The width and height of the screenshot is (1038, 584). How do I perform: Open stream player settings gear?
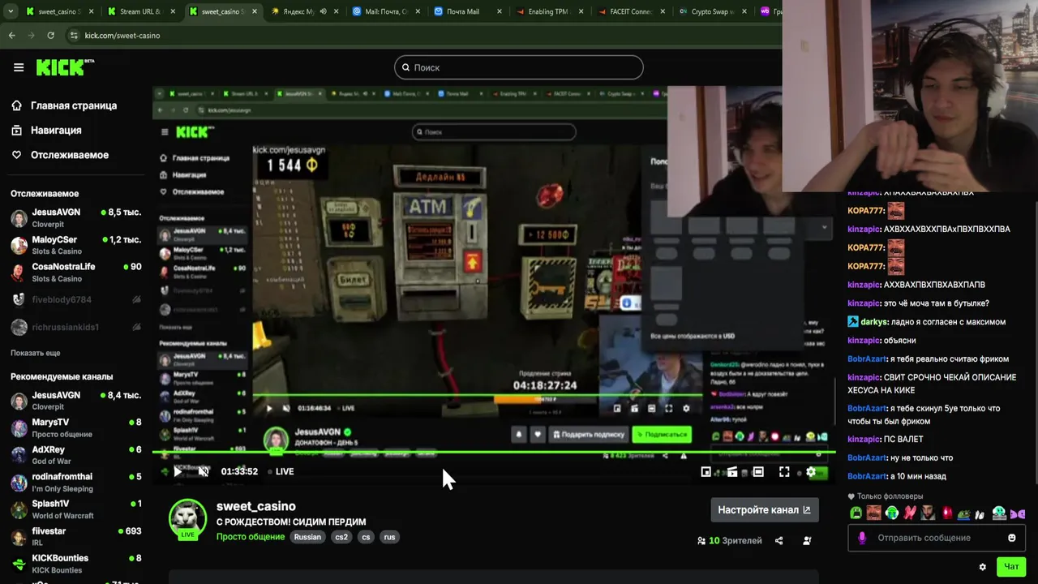click(x=811, y=471)
